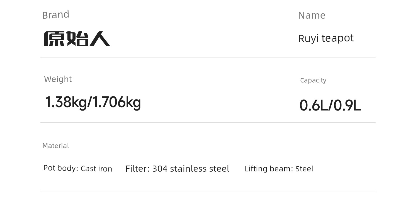Click the Material label
Viewport: 418px width, 220px height.
pos(56,146)
